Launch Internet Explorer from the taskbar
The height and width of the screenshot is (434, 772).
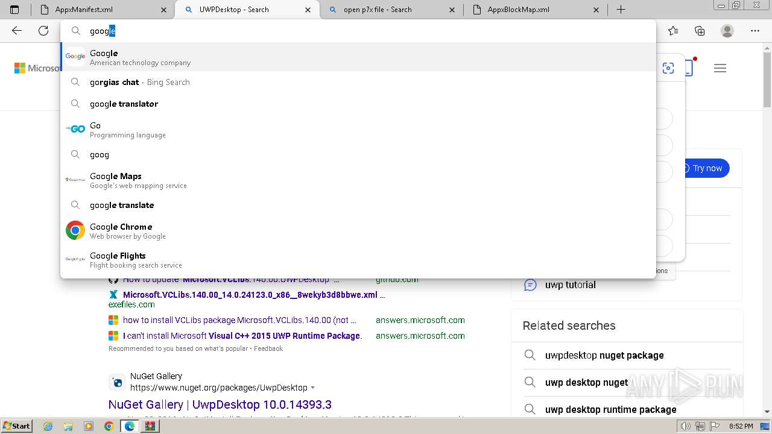click(48, 426)
